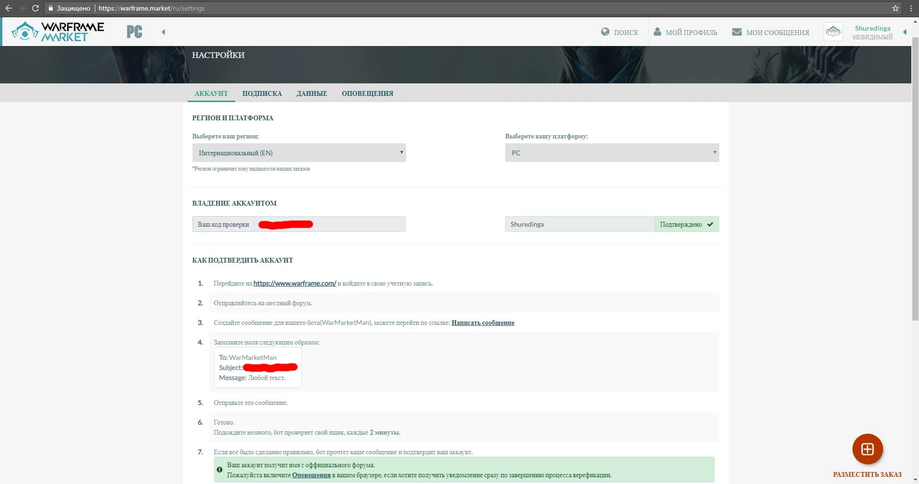Focus the Shuredinga account name field
Image resolution: width=919 pixels, height=484 pixels.
tap(580, 224)
